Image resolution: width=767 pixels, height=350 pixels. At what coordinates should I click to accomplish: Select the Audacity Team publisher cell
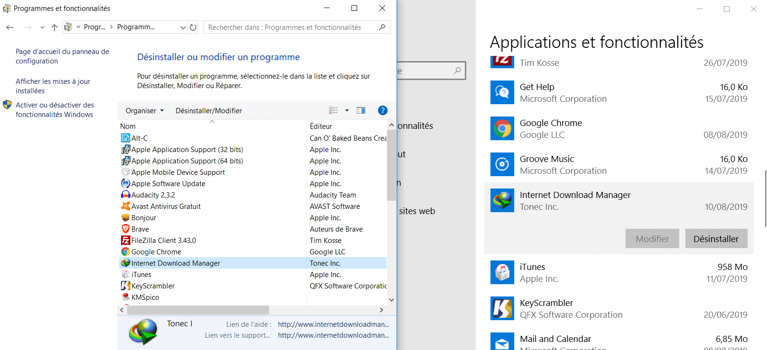click(x=333, y=195)
